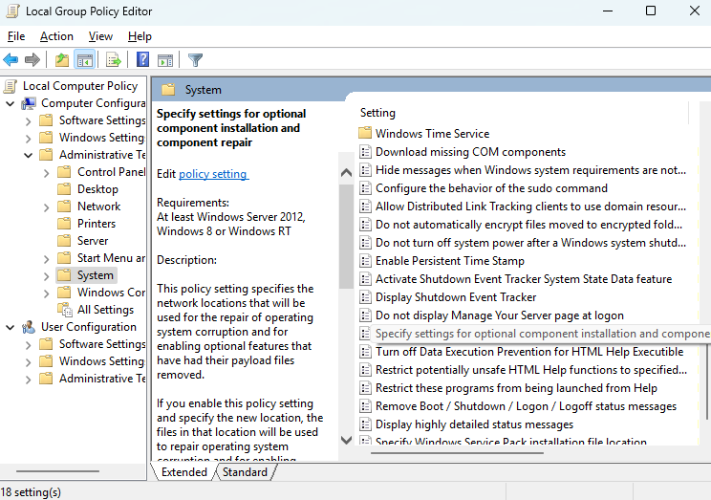
Task: Open the View menu
Action: (x=100, y=36)
